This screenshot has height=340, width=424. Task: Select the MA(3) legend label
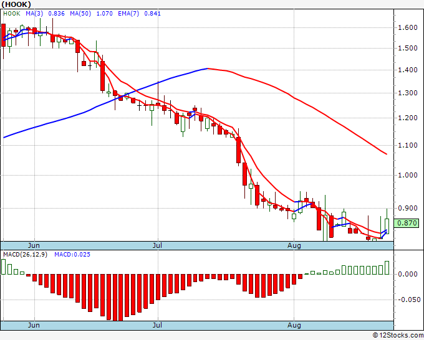click(x=34, y=14)
